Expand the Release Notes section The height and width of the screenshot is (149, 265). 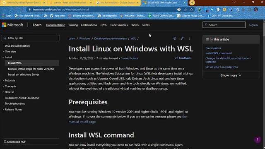pos(12,109)
